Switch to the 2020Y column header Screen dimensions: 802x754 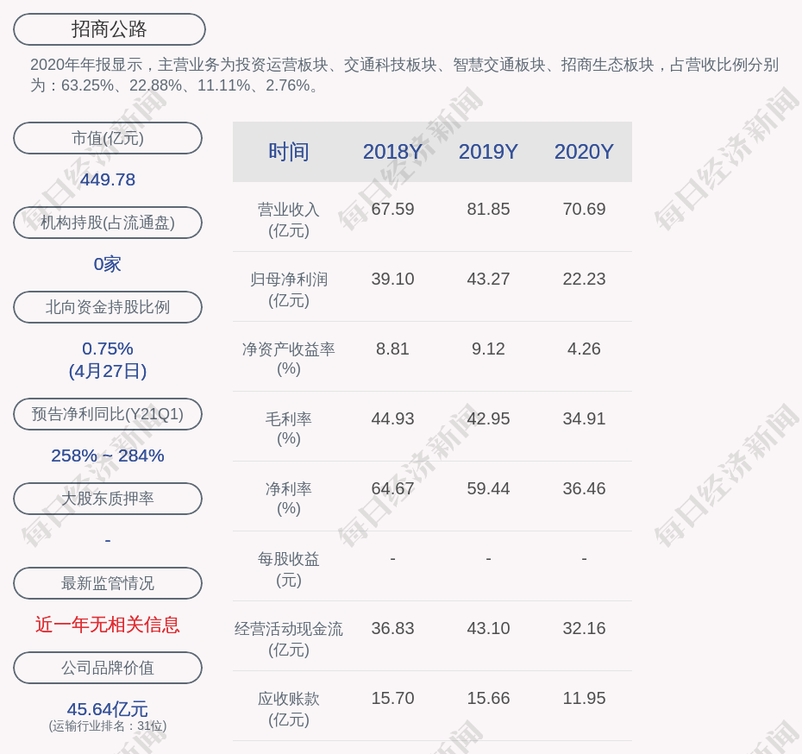(584, 152)
